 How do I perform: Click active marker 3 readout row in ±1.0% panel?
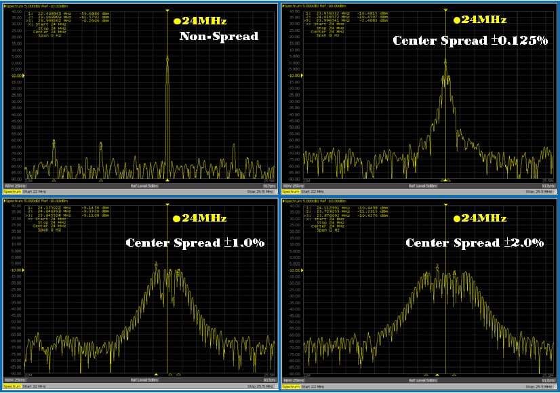pyautogui.click(x=68, y=215)
